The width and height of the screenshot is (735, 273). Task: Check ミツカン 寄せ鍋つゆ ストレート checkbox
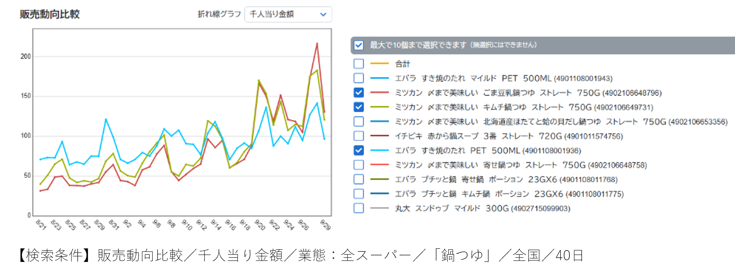coord(358,165)
